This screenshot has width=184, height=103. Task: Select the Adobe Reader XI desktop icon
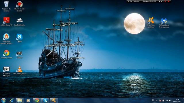(6, 21)
